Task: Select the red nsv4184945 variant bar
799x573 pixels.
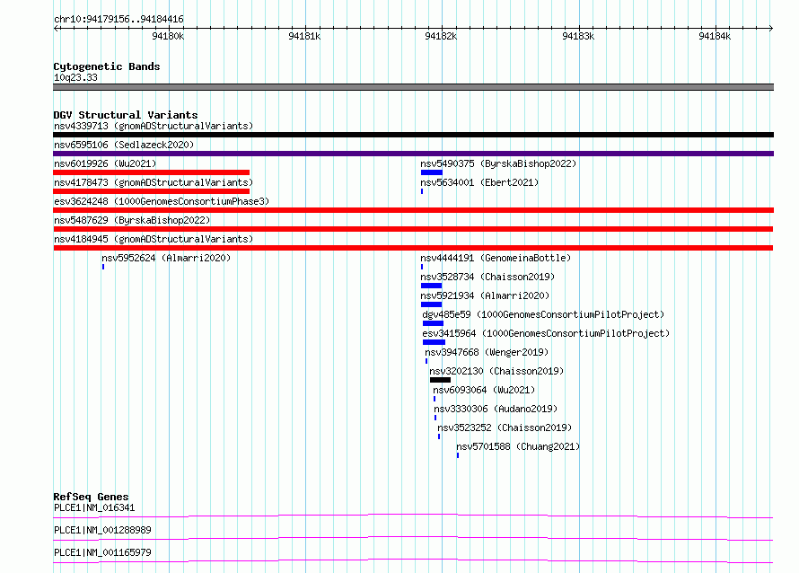Action: pyautogui.click(x=413, y=248)
